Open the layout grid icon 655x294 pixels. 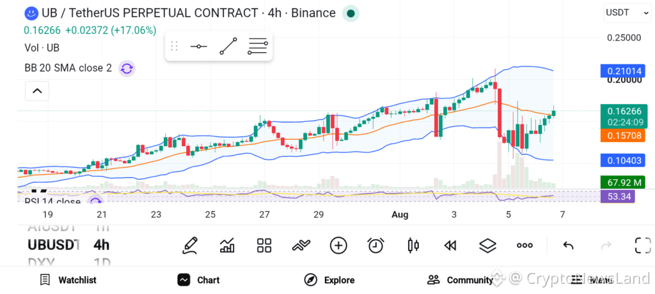click(x=264, y=246)
